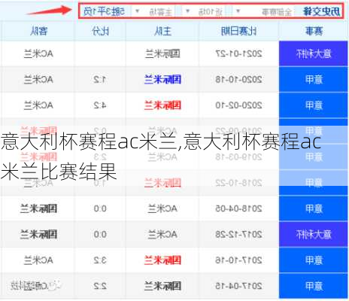This screenshot has width=349, height=301.
Task: Click red 国际米兰 in the 2017-10-16 row
Action: pos(162,260)
